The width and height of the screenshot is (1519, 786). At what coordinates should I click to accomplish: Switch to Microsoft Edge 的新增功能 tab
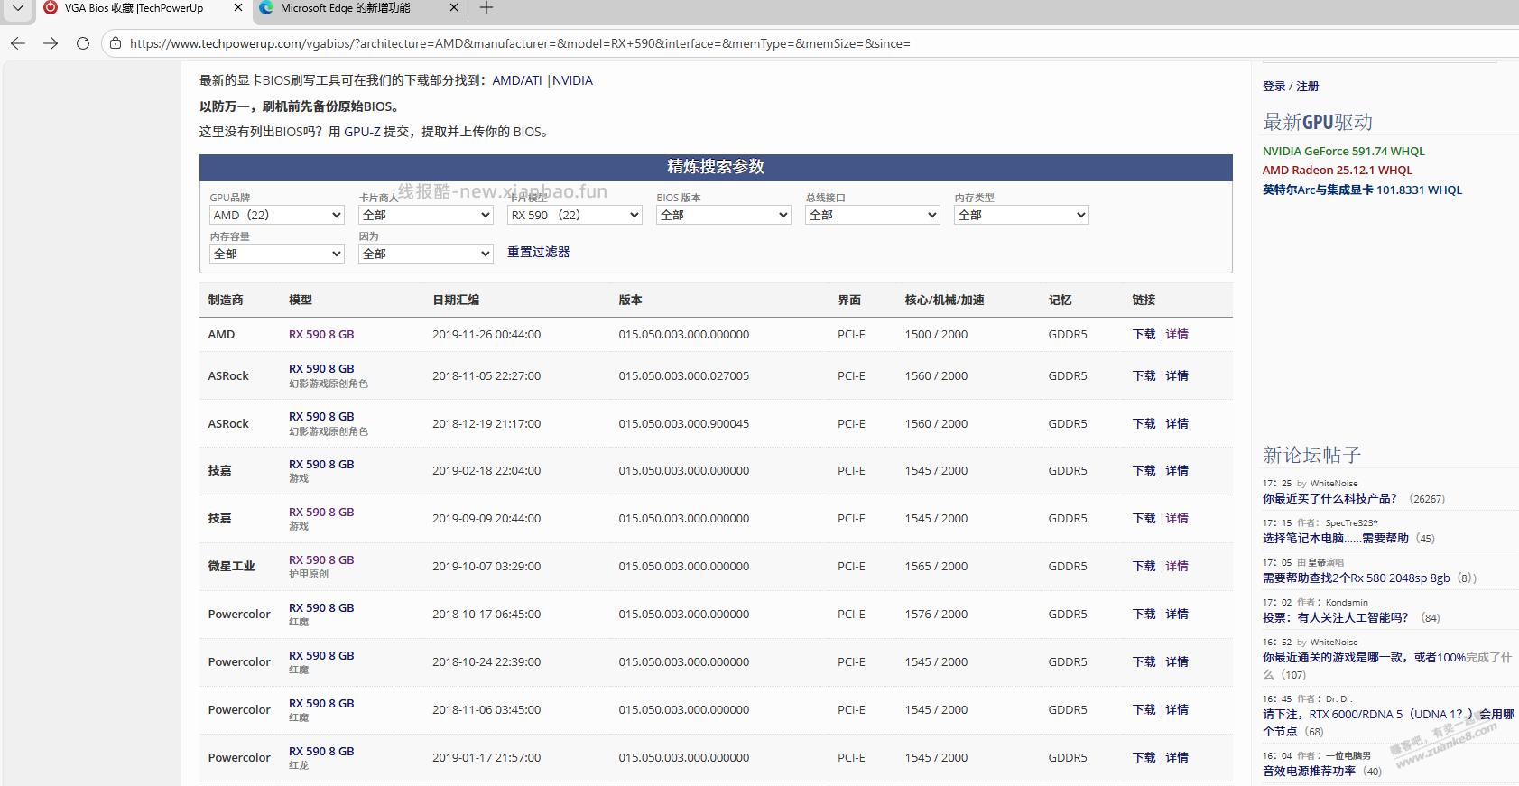point(345,8)
